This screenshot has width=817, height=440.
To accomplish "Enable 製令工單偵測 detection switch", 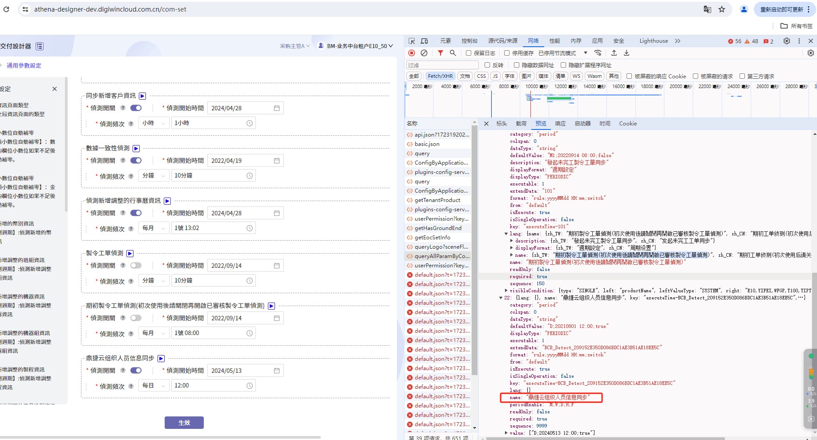I will pos(136,266).
